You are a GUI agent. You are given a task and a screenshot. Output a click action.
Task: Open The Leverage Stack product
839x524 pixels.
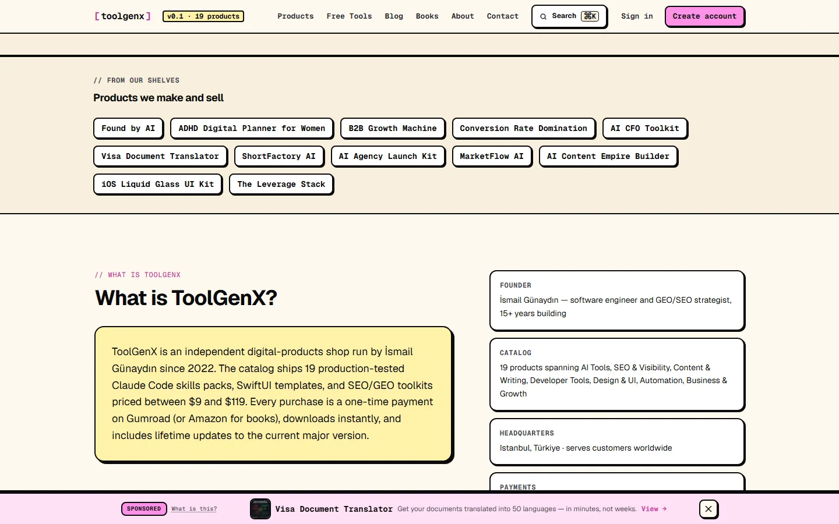[x=281, y=184]
